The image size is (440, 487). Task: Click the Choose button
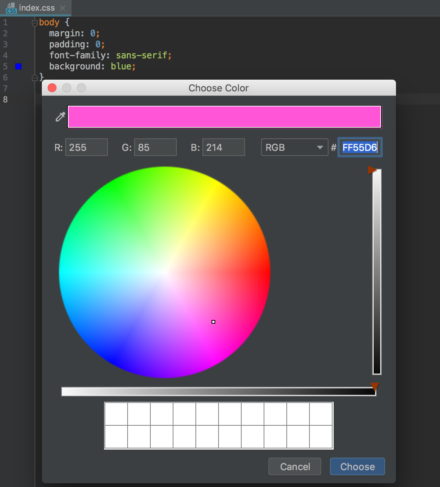pyautogui.click(x=357, y=466)
